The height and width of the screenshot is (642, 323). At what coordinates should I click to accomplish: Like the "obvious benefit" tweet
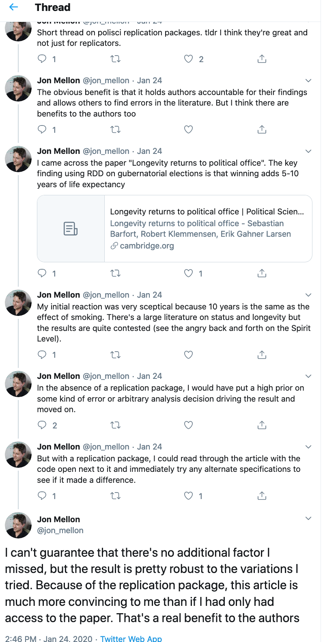(x=189, y=130)
